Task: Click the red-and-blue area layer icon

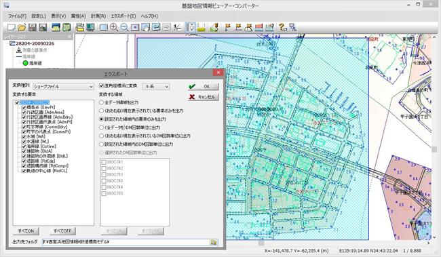Action: click(x=258, y=27)
